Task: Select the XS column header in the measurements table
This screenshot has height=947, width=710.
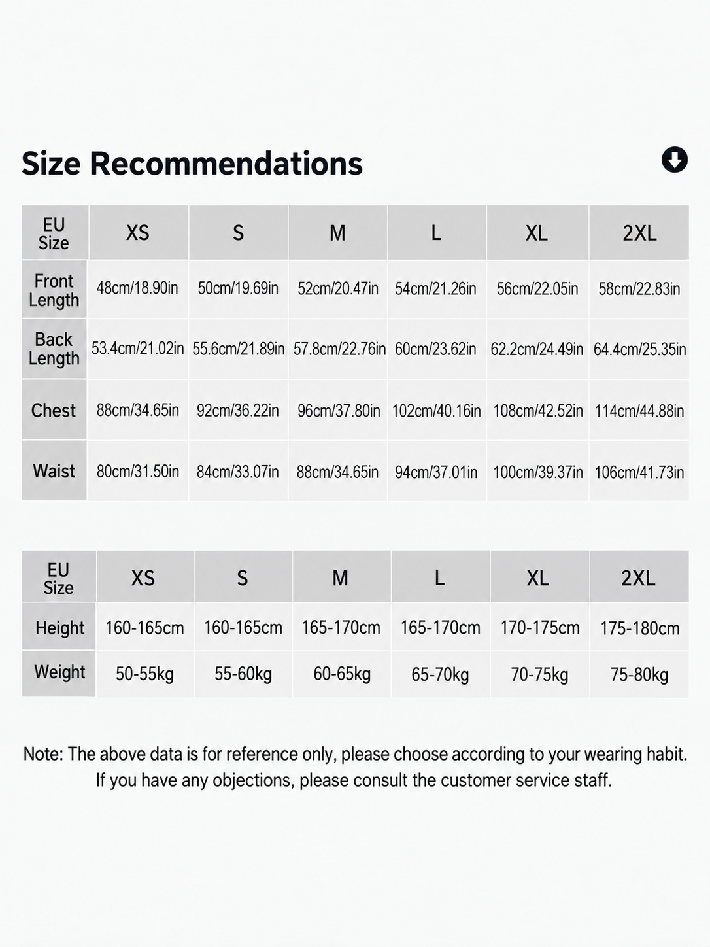Action: coord(138,233)
